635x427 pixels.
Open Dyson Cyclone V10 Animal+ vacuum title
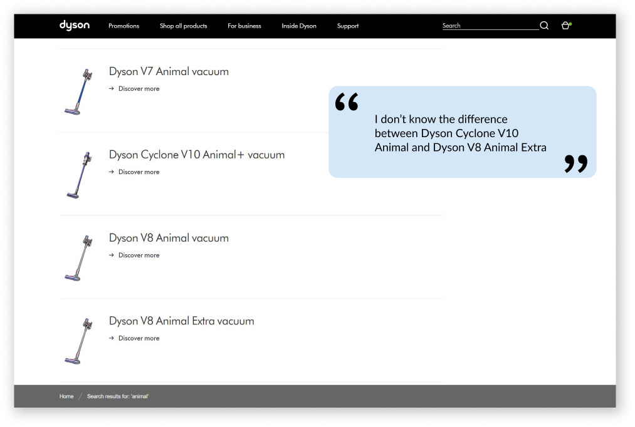click(197, 155)
